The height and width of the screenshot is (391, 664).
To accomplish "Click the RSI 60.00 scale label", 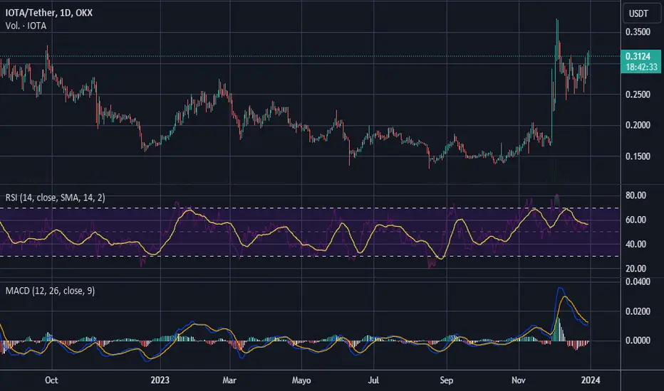I will click(636, 220).
